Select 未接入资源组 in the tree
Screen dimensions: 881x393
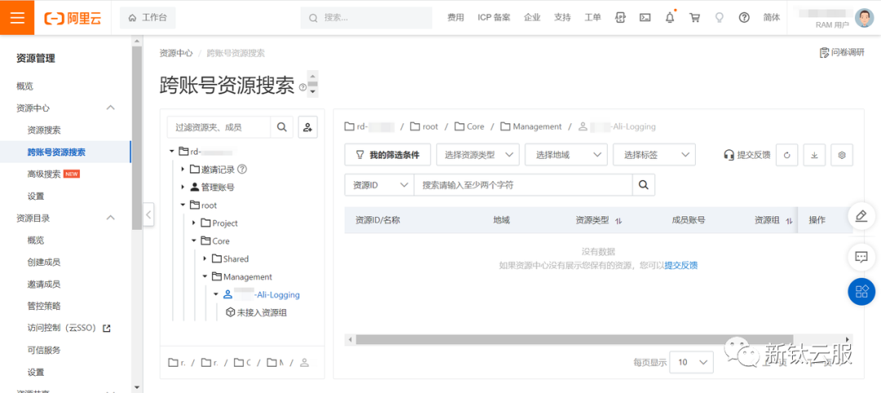[x=256, y=313]
